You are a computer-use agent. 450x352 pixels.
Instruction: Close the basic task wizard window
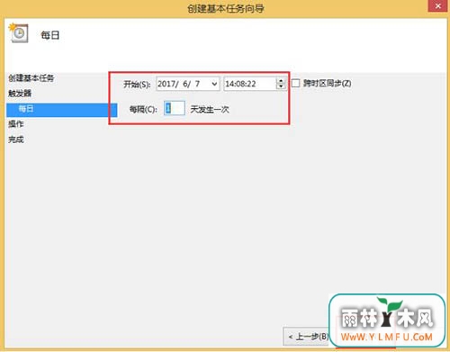click(x=438, y=6)
